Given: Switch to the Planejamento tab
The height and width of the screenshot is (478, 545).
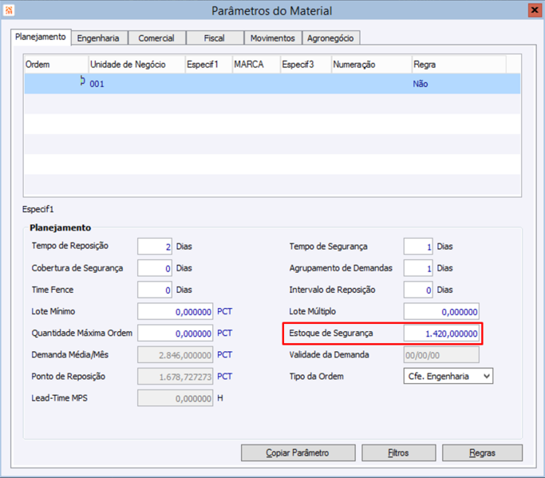Looking at the screenshot, I should (41, 37).
